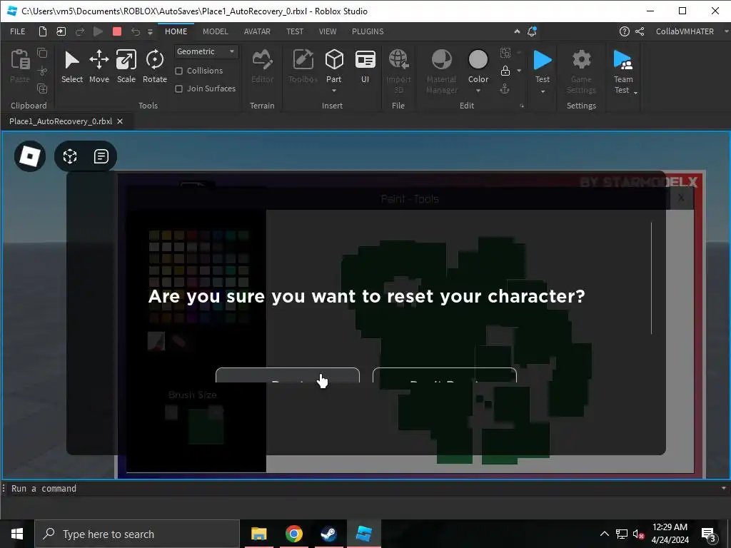Stop the running test
Viewport: 731px width, 548px height.
[117, 31]
